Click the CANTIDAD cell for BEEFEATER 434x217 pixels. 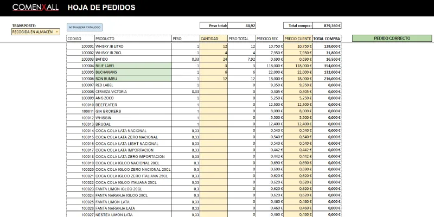[x=214, y=105]
